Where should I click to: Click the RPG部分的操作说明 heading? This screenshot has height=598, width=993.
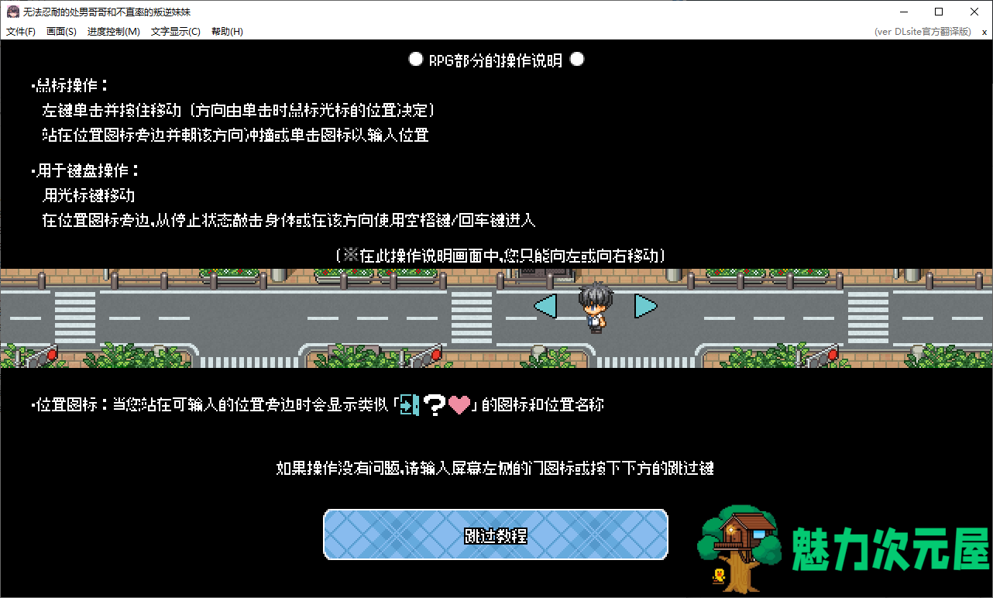(496, 60)
